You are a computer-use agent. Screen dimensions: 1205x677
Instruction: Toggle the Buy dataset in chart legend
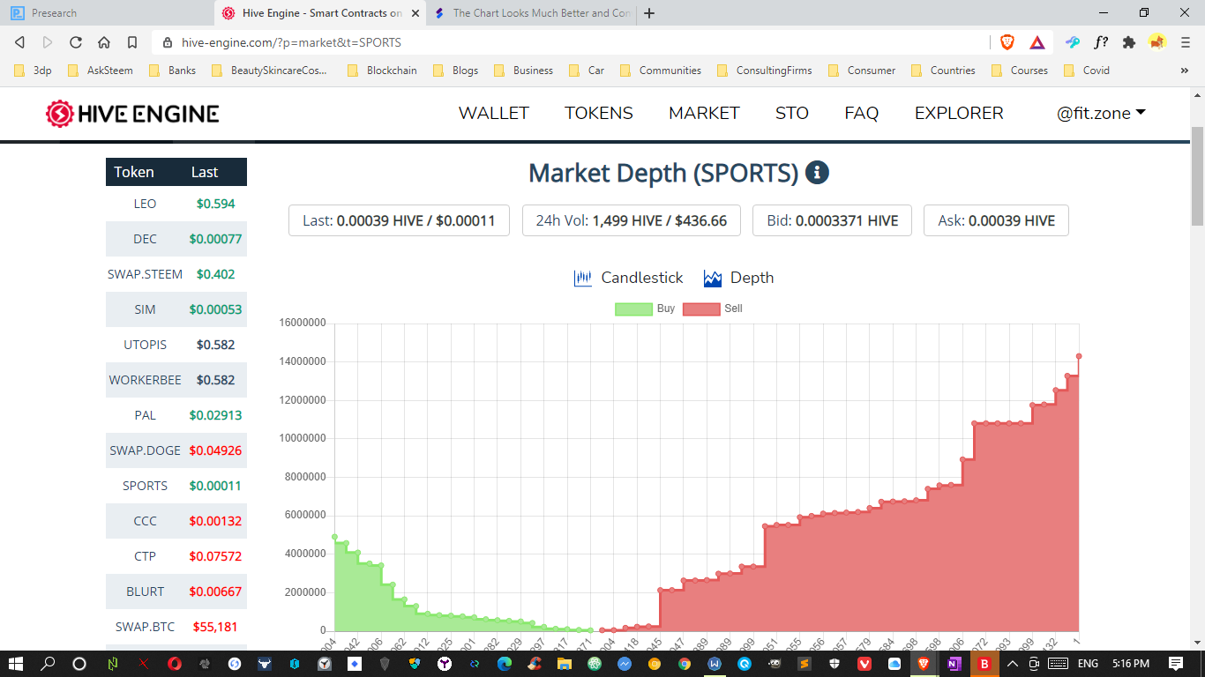pyautogui.click(x=645, y=309)
